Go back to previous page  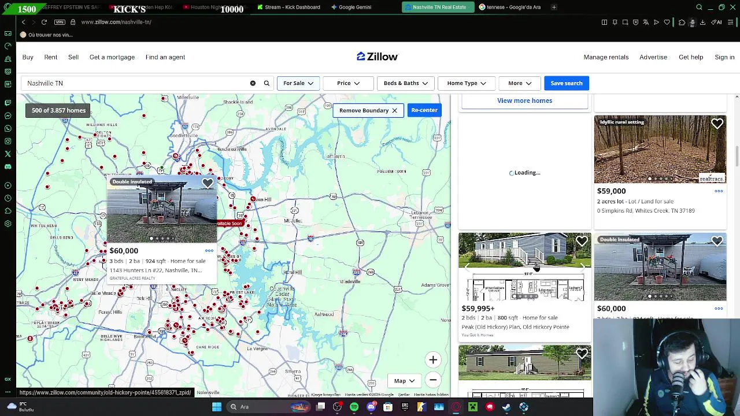click(24, 22)
